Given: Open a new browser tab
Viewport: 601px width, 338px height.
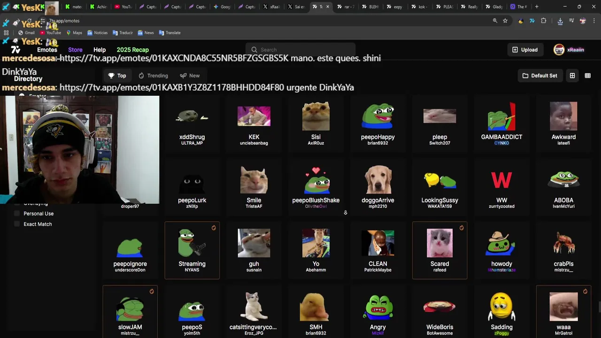Looking at the screenshot, I should 537,7.
